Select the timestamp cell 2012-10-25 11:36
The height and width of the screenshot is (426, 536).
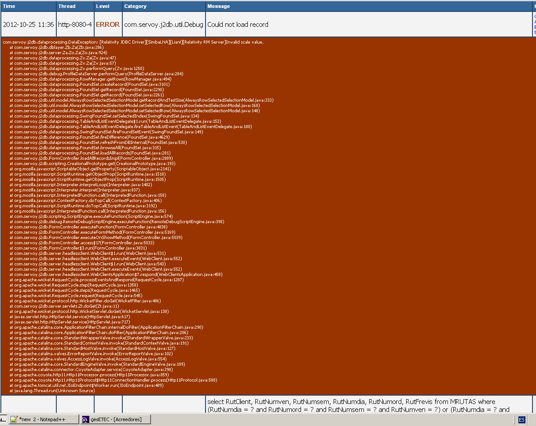pyautogui.click(x=28, y=25)
